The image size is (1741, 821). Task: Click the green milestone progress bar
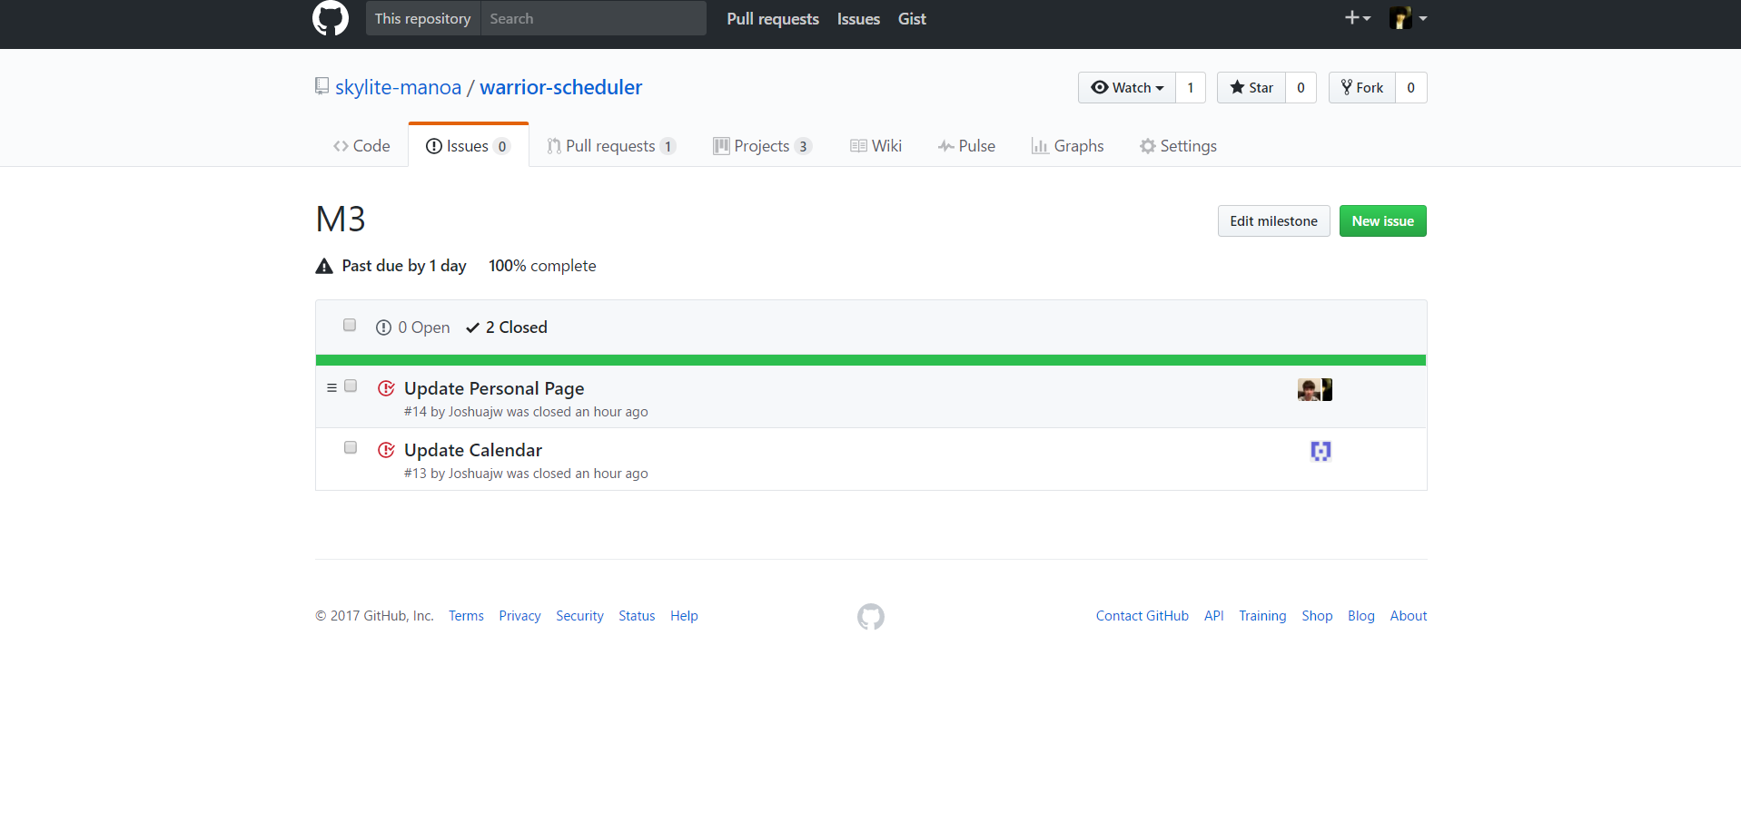pyautogui.click(x=871, y=360)
